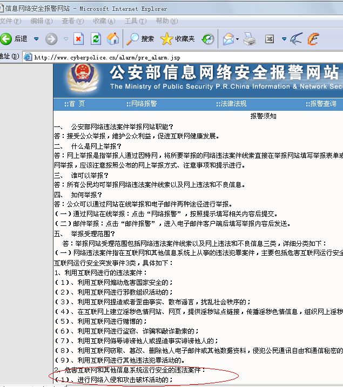Open Search (搜索) magnifier button

tap(140, 39)
